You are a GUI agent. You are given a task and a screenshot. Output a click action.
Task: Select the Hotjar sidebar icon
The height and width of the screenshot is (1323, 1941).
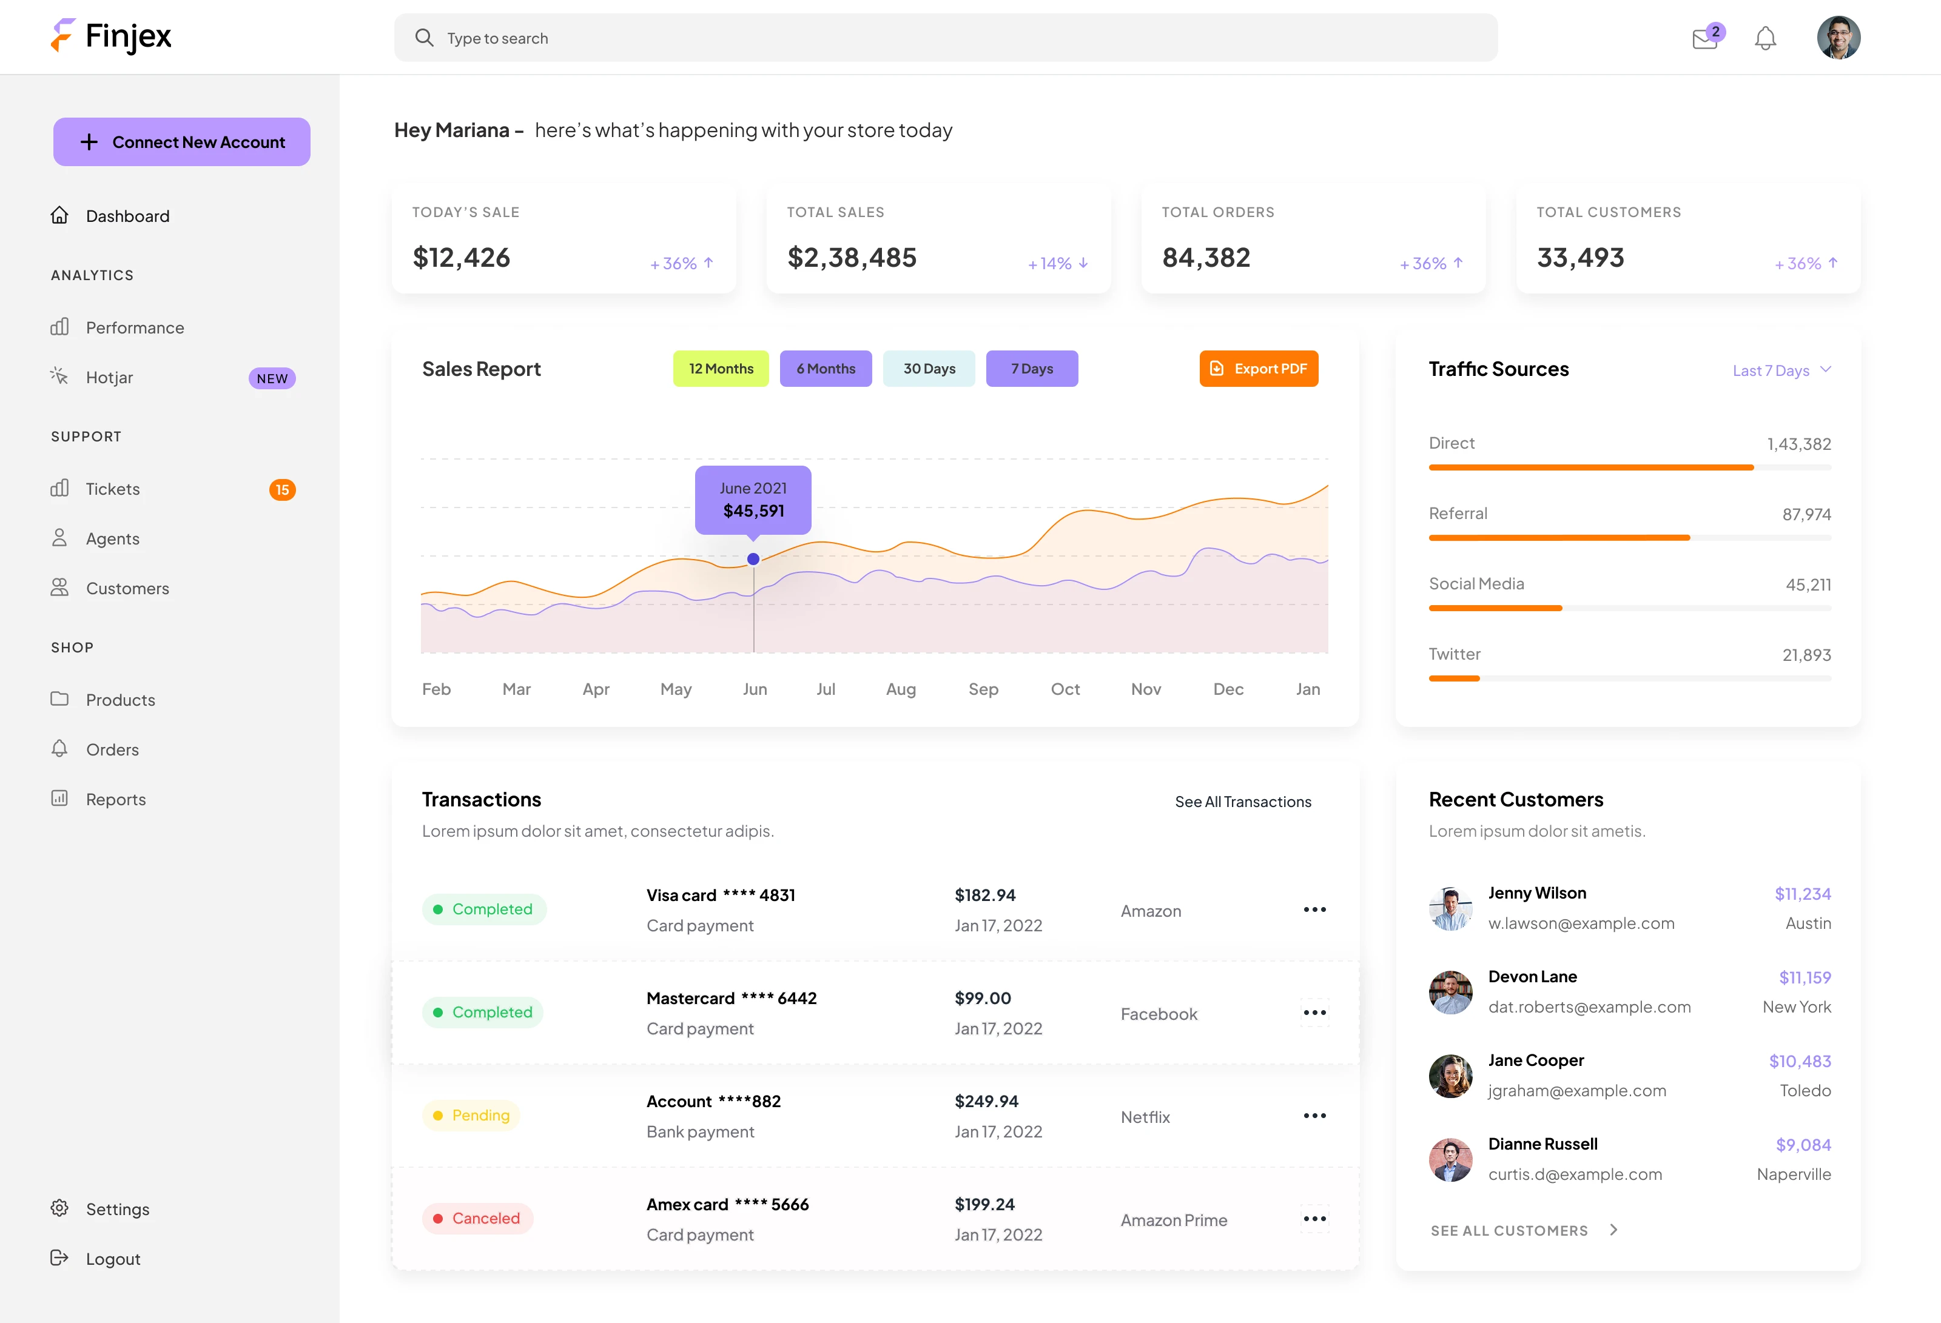click(59, 377)
